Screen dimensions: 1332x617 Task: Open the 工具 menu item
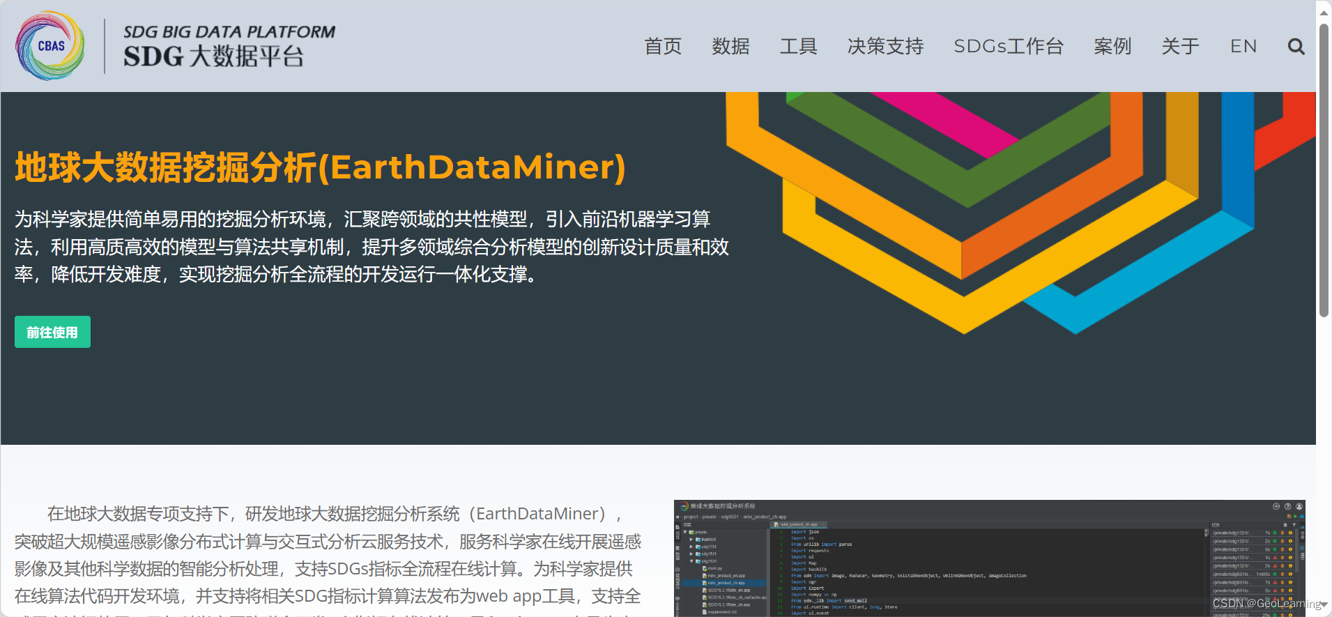coord(798,46)
